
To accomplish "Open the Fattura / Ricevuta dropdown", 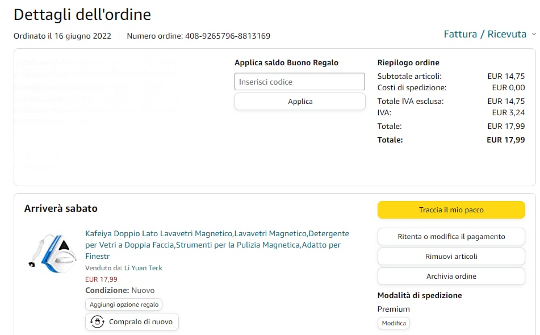I will pyautogui.click(x=485, y=34).
